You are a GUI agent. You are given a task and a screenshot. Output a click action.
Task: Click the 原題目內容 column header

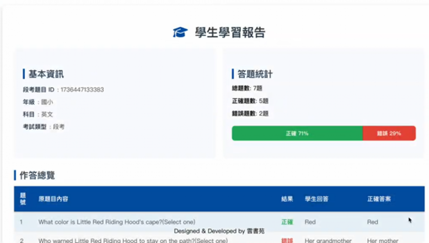[53, 199]
